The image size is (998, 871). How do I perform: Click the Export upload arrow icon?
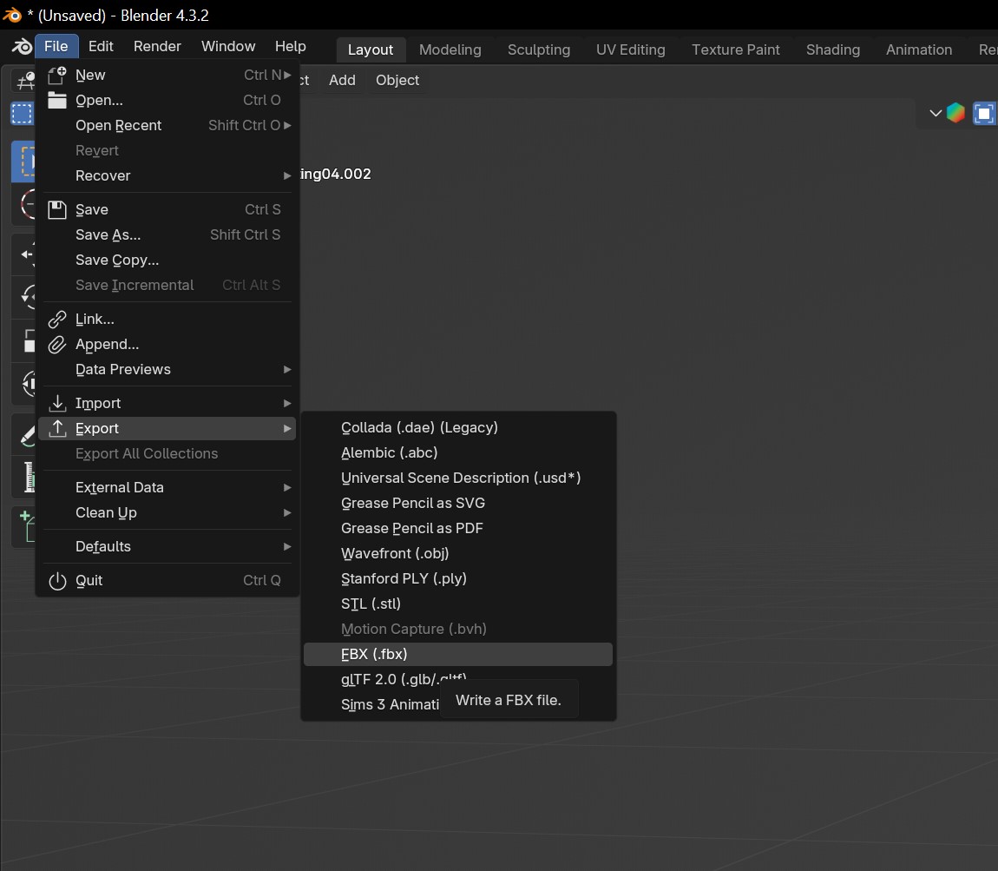pyautogui.click(x=57, y=428)
